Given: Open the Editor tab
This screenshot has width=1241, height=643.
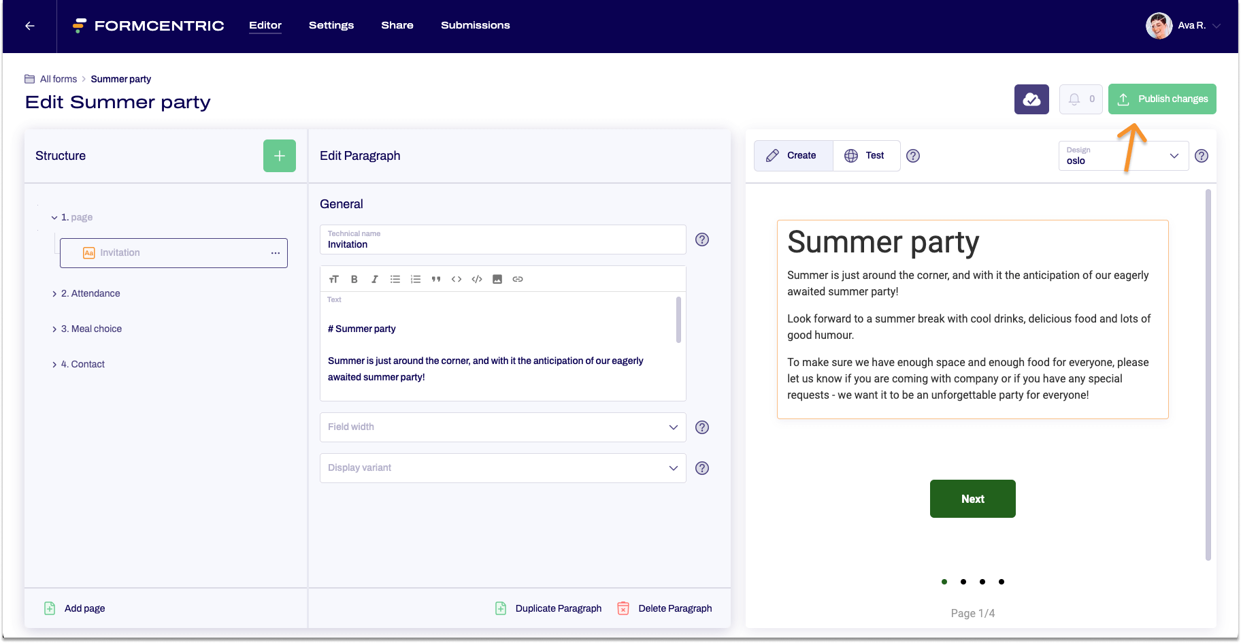Looking at the screenshot, I should click(265, 25).
